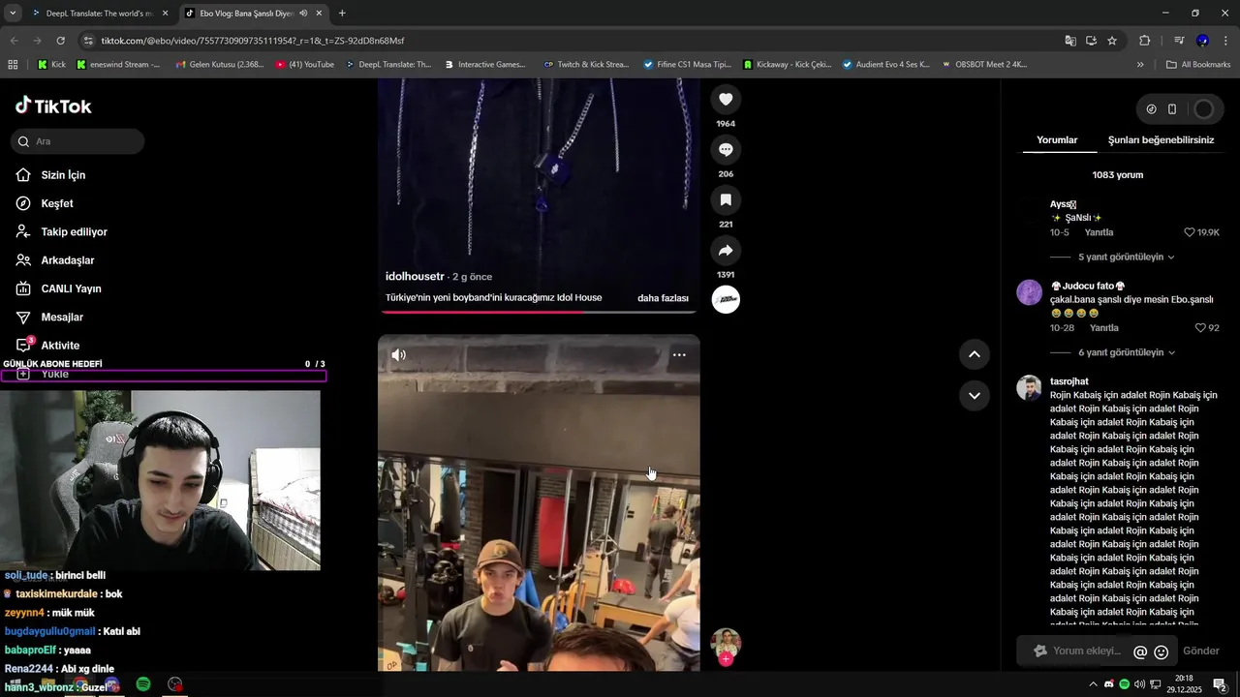
Task: Open media controls icon in toolbar
Action: coord(1179,41)
